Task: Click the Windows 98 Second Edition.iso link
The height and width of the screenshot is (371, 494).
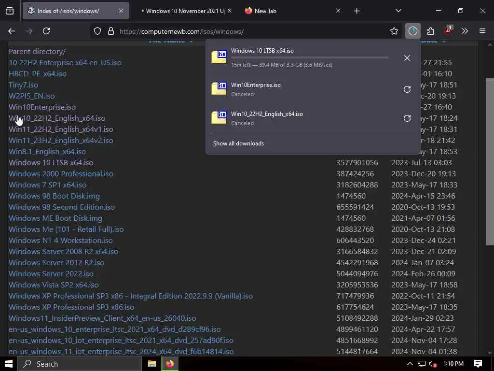Action: coord(62,207)
